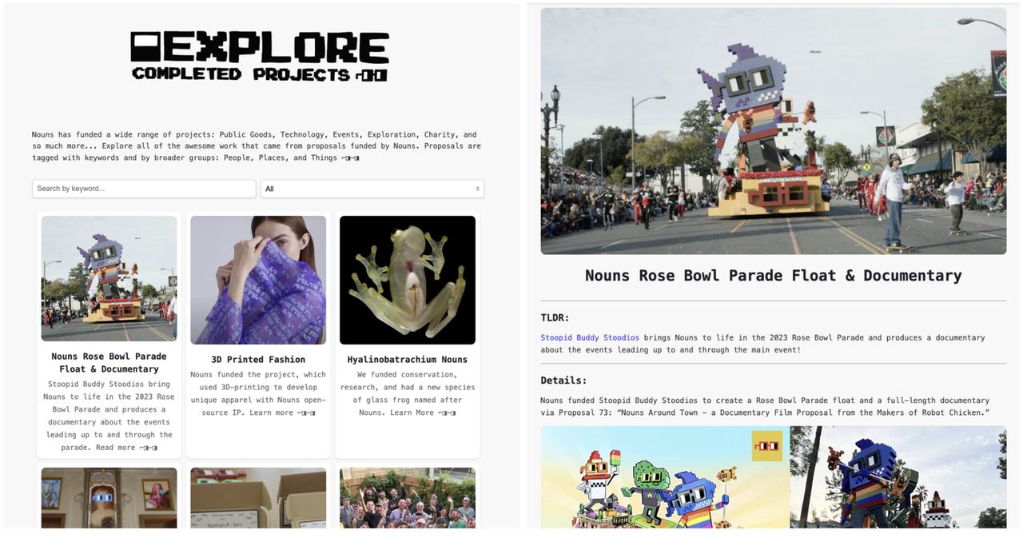1023x538 pixels.
Task: Click the intro paragraph starting 'Nouns has funded'
Action: pos(256,146)
